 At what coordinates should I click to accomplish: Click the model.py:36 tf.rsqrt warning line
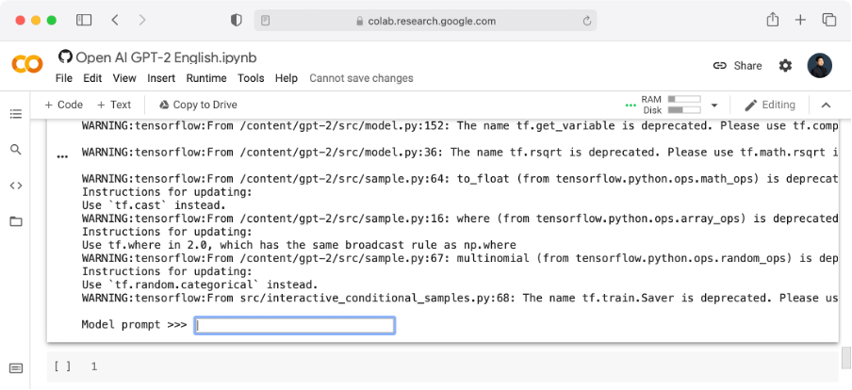(x=460, y=152)
